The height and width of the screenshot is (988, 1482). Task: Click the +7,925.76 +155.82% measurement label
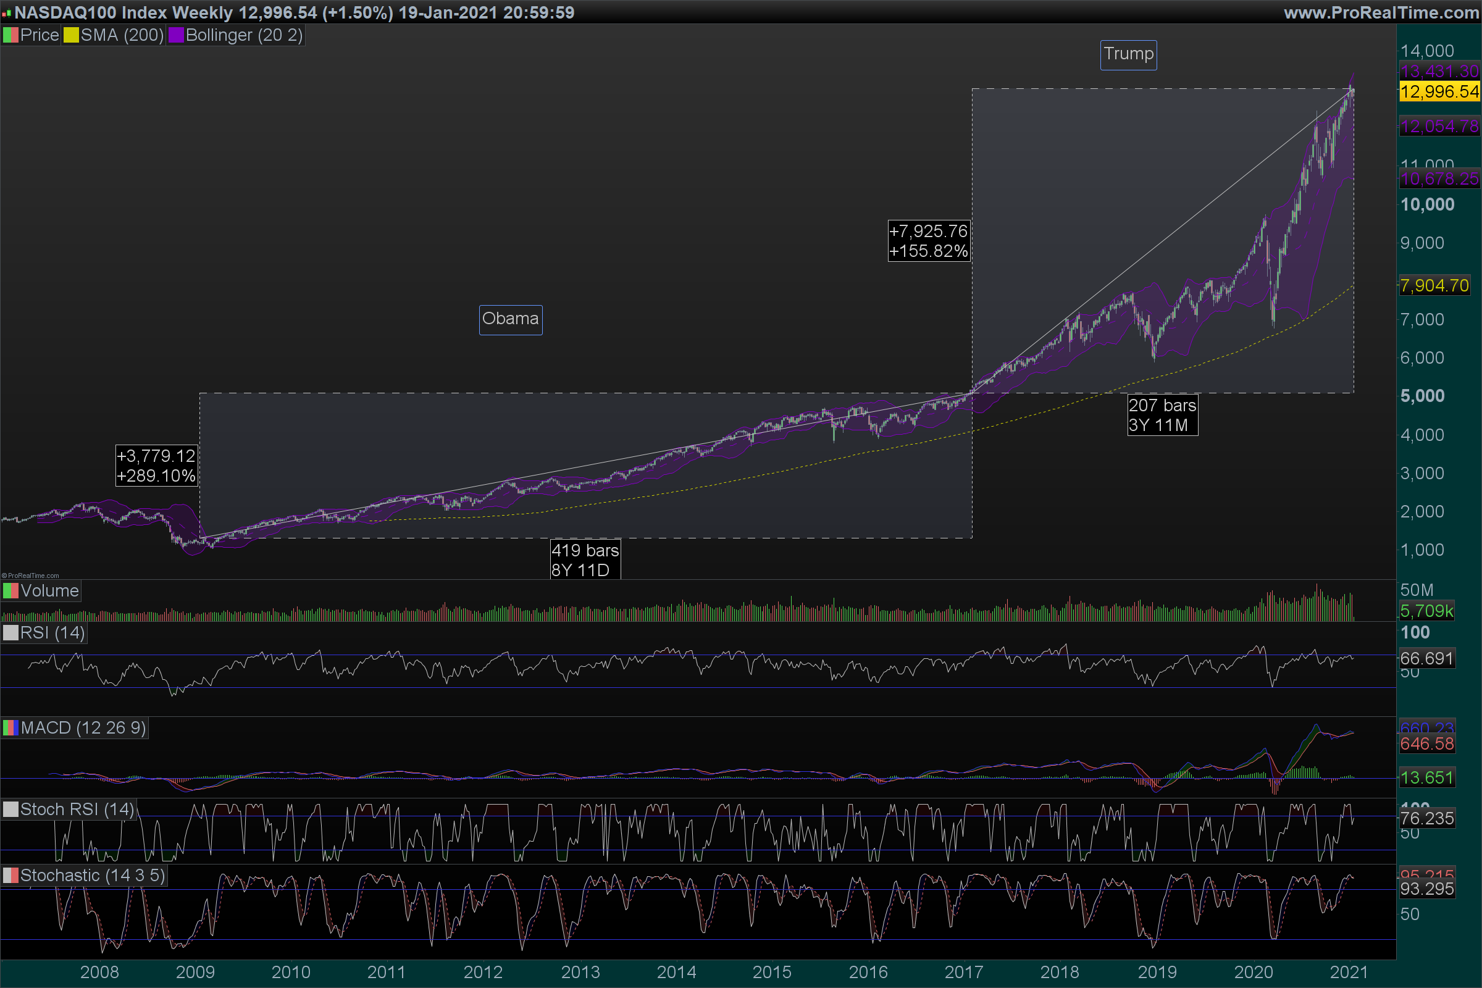coord(928,241)
